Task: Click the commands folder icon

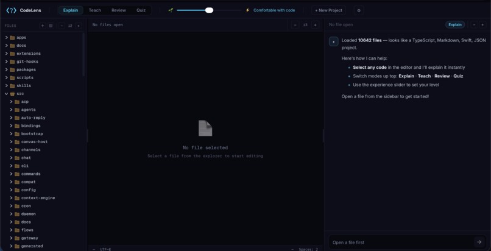Action: pyautogui.click(x=17, y=174)
